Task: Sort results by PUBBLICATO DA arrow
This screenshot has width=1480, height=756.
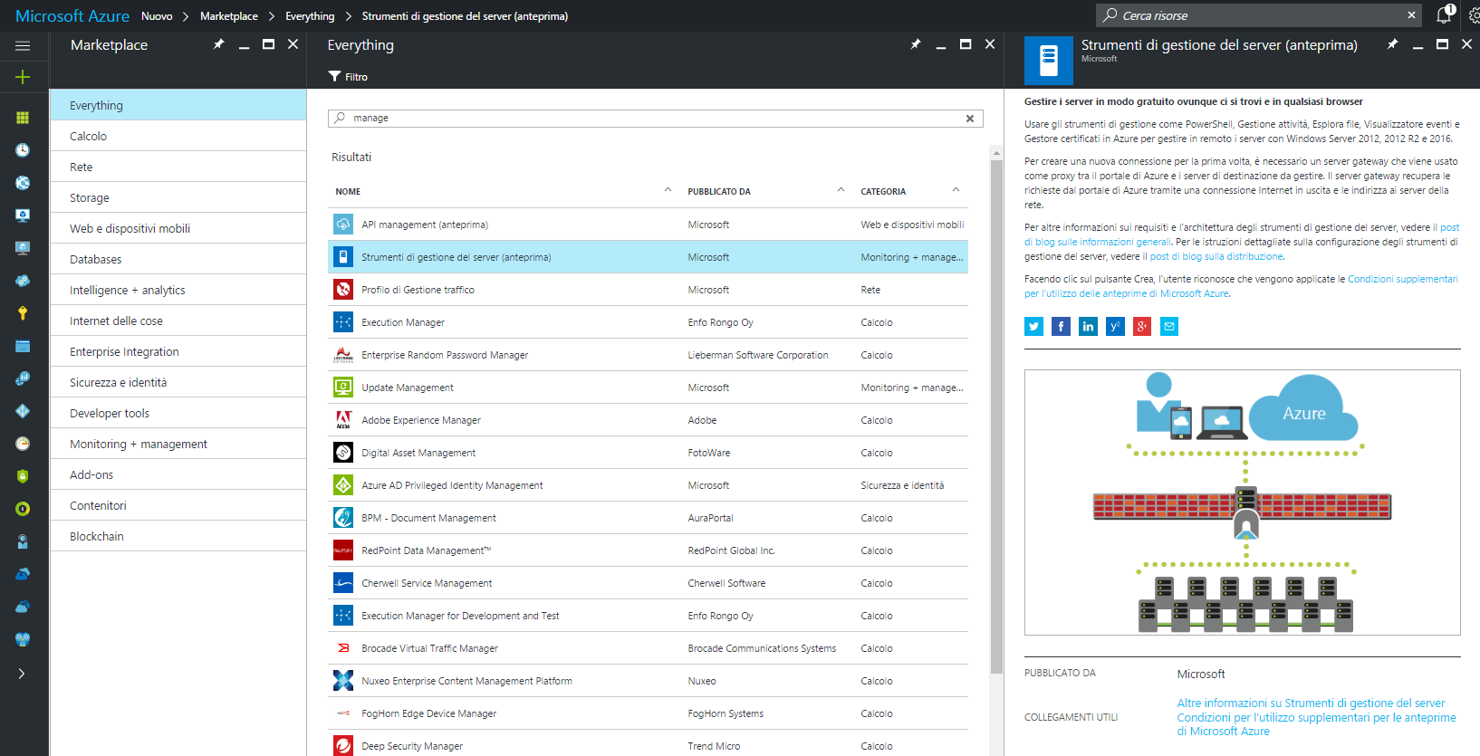Action: tap(841, 190)
